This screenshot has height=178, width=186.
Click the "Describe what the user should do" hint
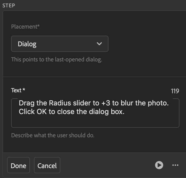tap(53, 135)
